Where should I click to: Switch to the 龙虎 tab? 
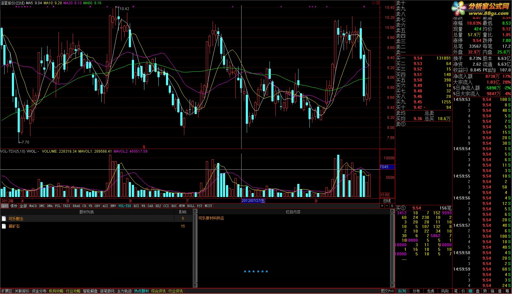pos(430,291)
